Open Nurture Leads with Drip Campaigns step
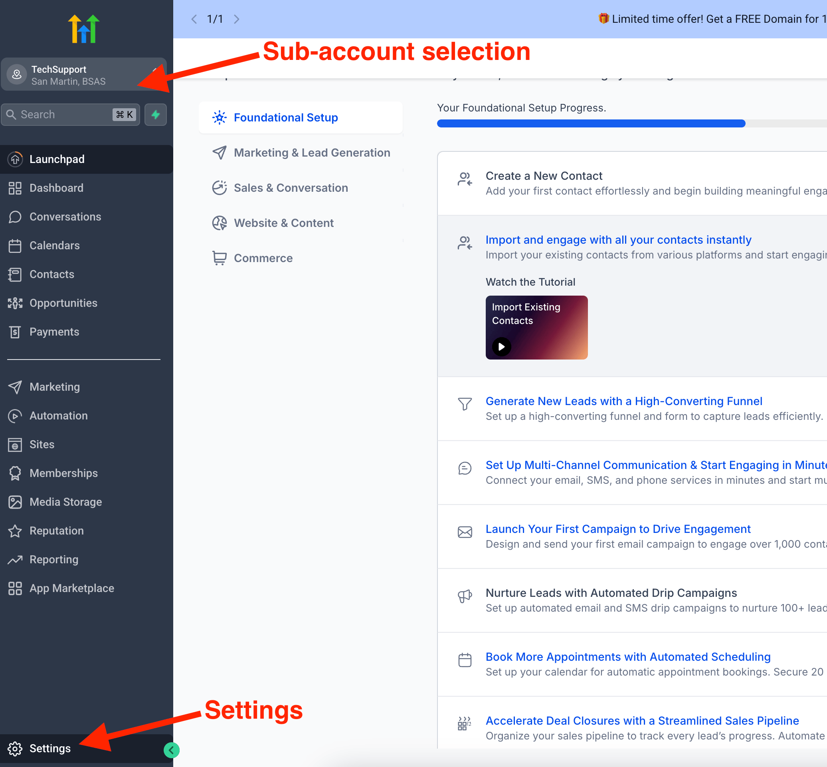Screen dimensions: 827x767 tap(632, 600)
